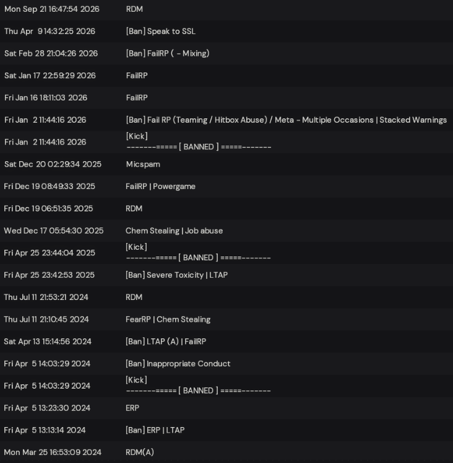Image resolution: width=453 pixels, height=463 pixels.
Task: Select the Fri Jan 16 2026 FailRP row
Action: coord(226,98)
